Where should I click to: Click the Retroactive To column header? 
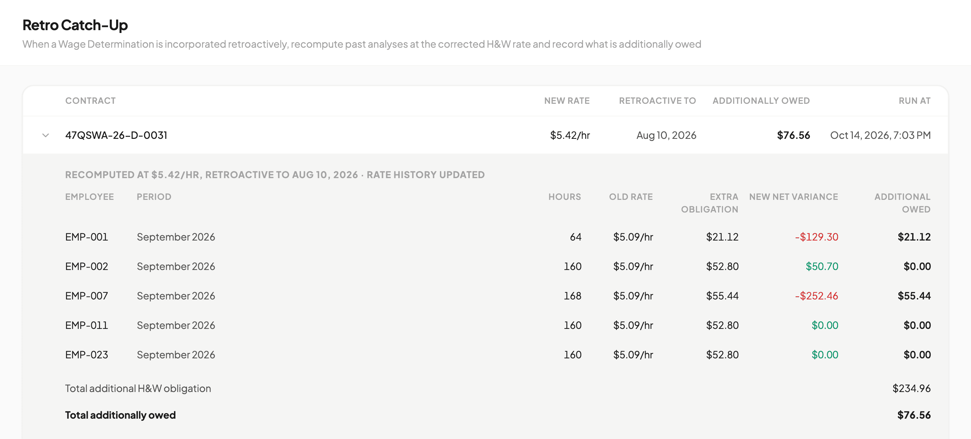[x=657, y=101]
